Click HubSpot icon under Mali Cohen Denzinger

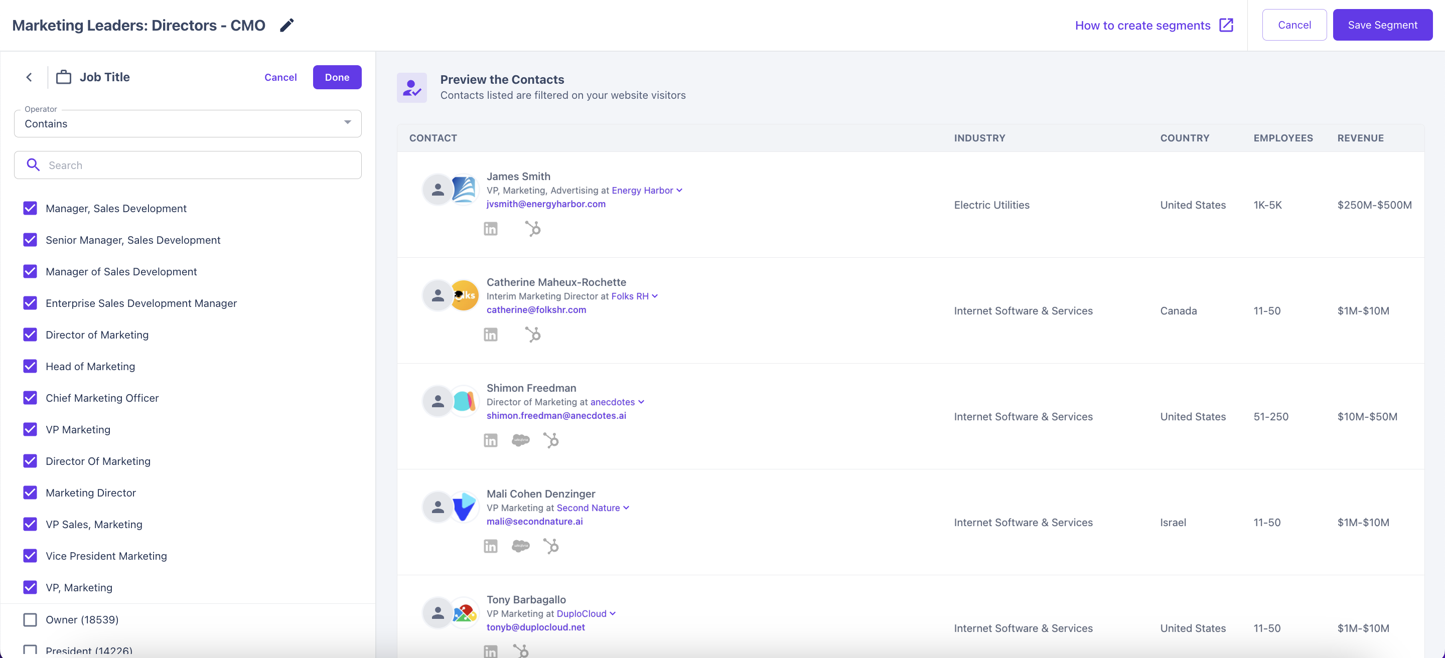pos(551,547)
